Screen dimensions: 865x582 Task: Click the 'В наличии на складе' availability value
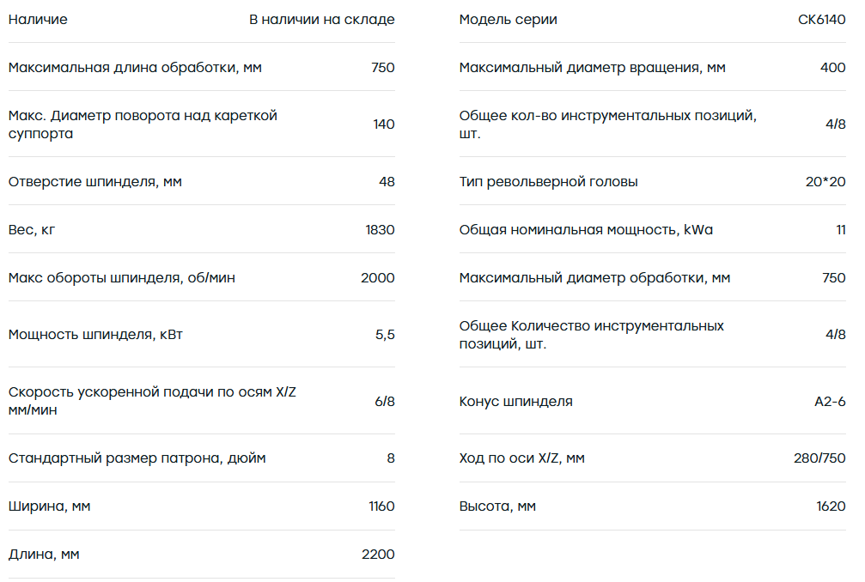321,19
